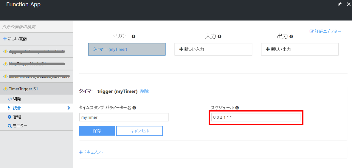Click the トリガー column heading
Screen dimensions: 352x168
pyautogui.click(x=121, y=36)
